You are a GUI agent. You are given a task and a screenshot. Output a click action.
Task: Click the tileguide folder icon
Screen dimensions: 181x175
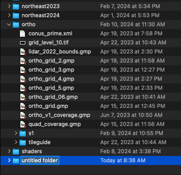[23, 142]
